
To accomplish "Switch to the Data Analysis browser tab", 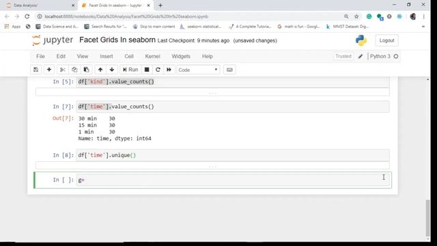I will pyautogui.click(x=39, y=5).
